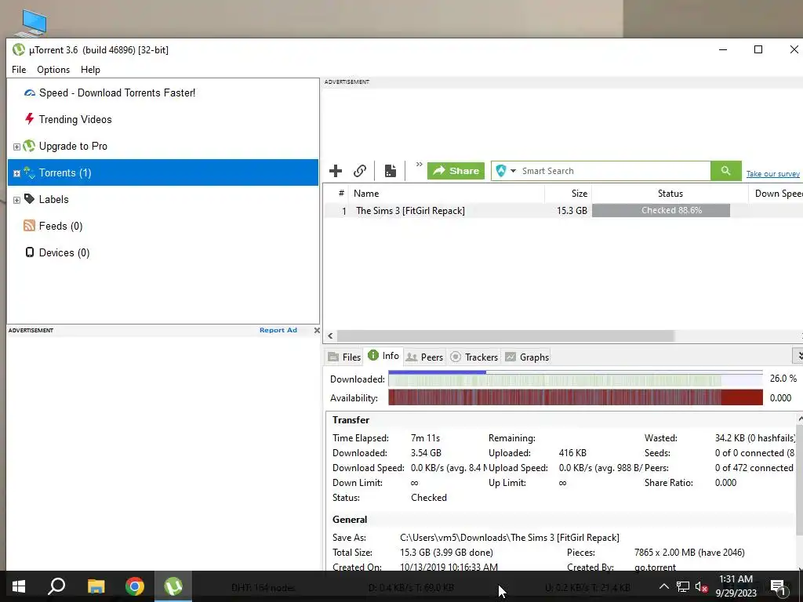803x602 pixels.
Task: Expand the Labels tree node
Action: (16, 200)
